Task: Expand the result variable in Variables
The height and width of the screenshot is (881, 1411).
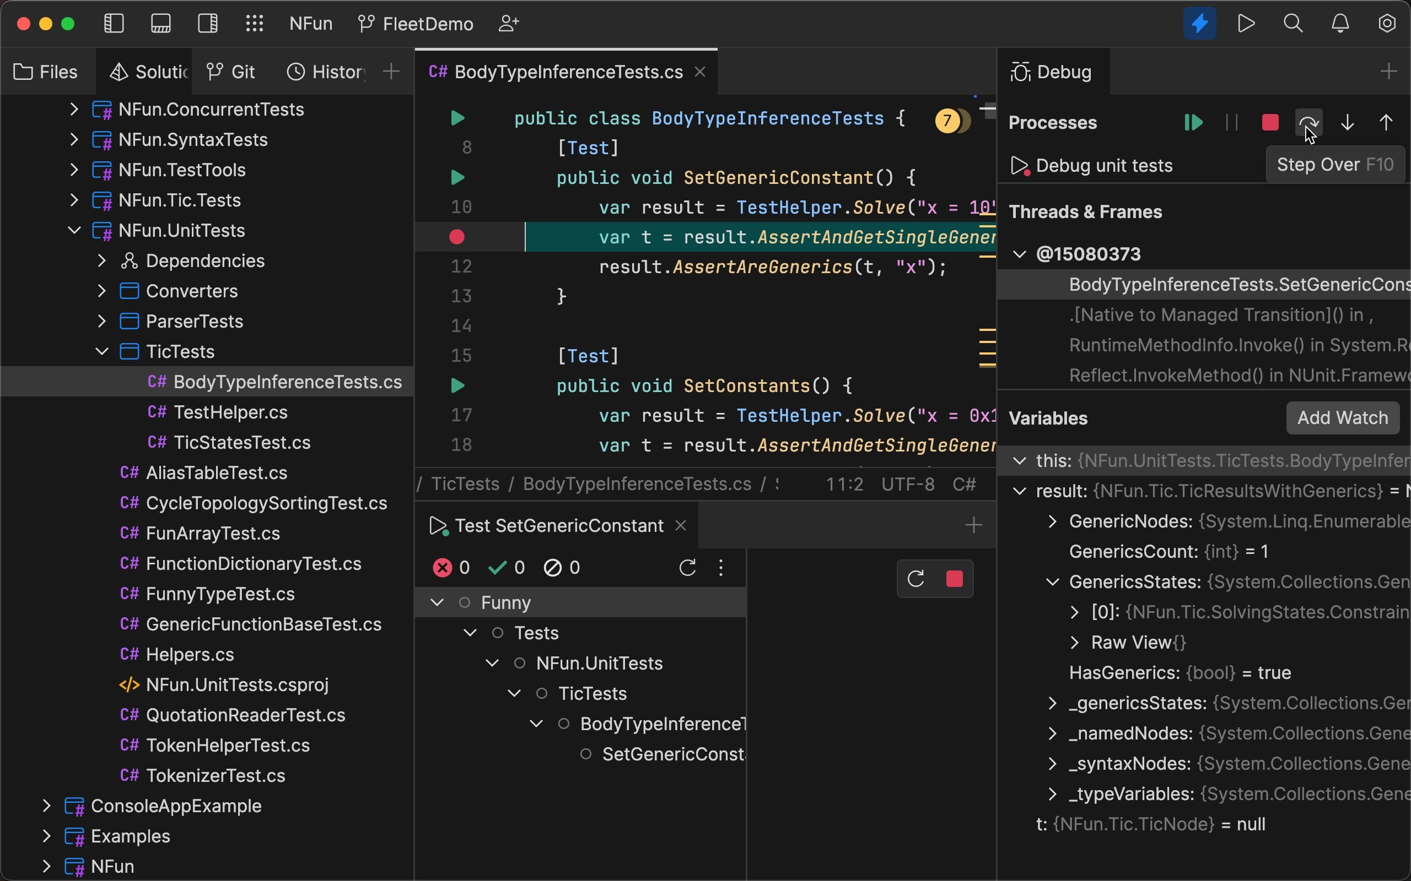Action: tap(1019, 491)
